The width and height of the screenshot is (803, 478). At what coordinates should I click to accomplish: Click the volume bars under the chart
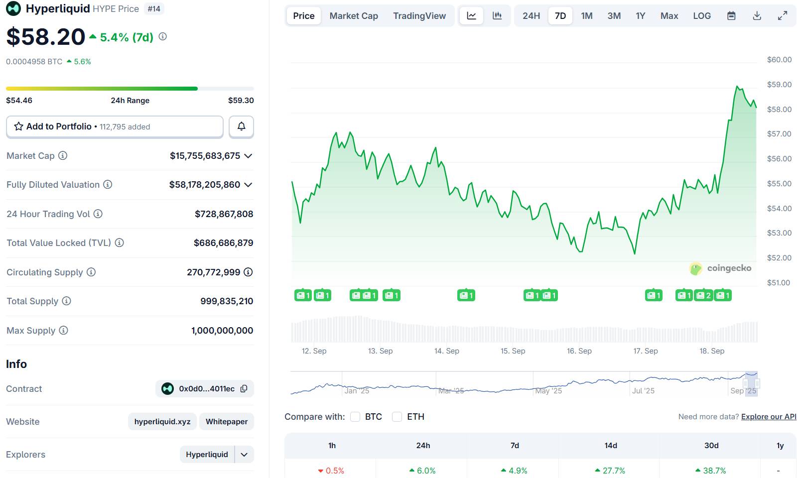tap(524, 329)
